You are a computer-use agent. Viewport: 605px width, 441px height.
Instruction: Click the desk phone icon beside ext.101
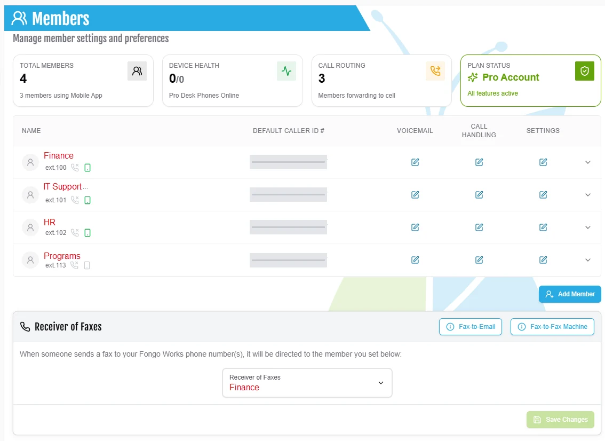pyautogui.click(x=75, y=200)
